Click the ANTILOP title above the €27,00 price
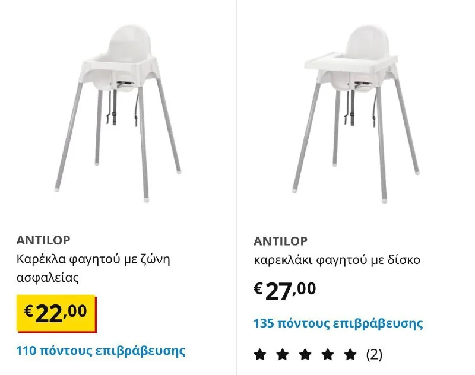Viewport: 475px width, 375px height. (280, 241)
